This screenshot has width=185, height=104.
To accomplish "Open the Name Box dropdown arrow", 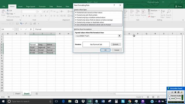I will click(x=13, y=29).
